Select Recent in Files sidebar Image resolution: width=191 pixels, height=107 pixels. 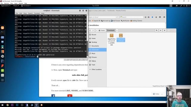click(x=97, y=35)
